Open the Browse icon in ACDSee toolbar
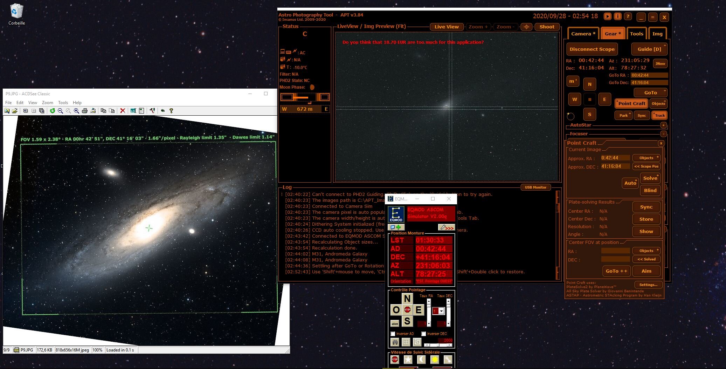The height and width of the screenshot is (369, 726). click(7, 111)
